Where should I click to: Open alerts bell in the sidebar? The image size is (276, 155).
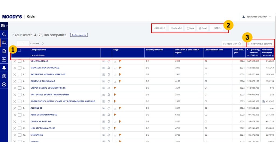coord(4,68)
